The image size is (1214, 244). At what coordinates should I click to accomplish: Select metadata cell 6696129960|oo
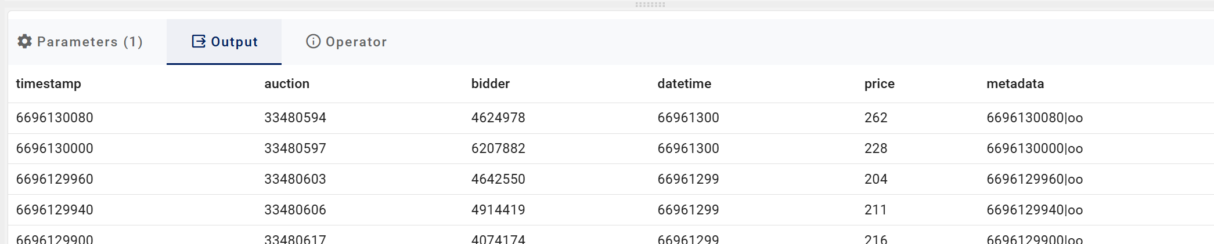(x=1034, y=180)
